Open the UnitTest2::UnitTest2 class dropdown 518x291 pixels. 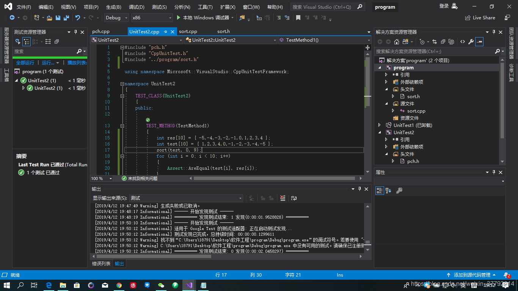pyautogui.click(x=231, y=40)
